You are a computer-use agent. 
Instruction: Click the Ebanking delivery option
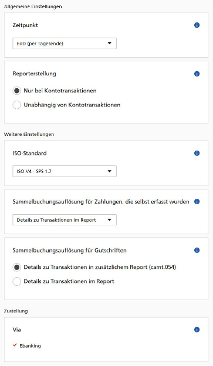pos(30,345)
